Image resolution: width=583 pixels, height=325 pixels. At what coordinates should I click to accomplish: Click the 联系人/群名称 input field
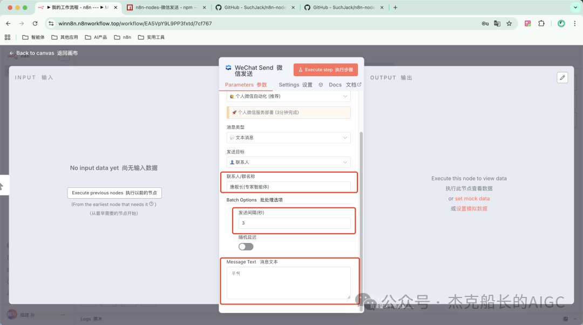pos(288,187)
